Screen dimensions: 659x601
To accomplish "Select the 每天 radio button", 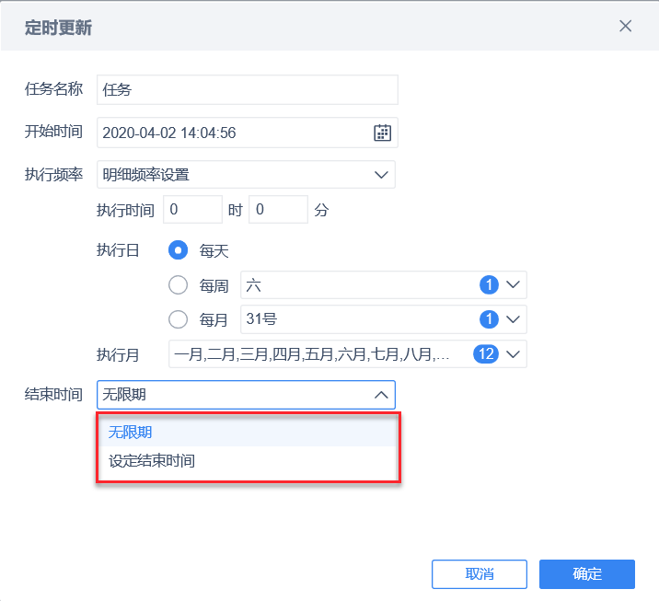I will [x=178, y=250].
